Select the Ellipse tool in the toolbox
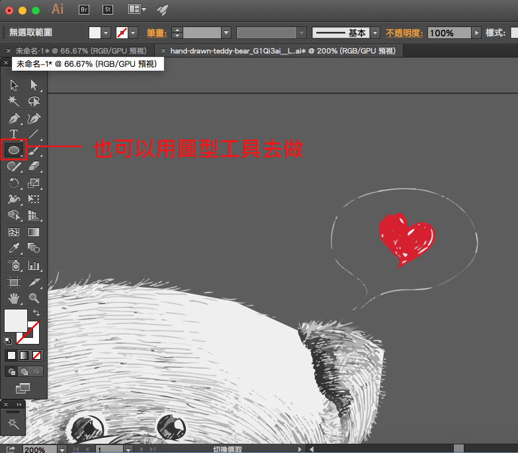The width and height of the screenshot is (518, 453). click(x=14, y=150)
